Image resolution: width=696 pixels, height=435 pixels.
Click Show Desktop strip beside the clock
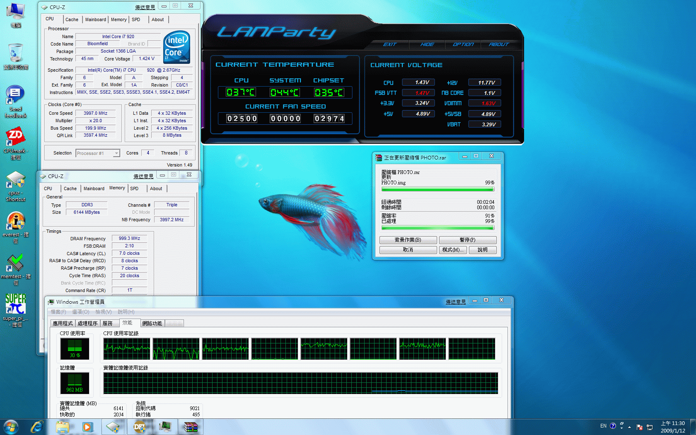click(693, 427)
